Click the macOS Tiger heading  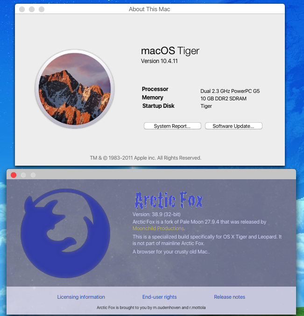(170, 50)
